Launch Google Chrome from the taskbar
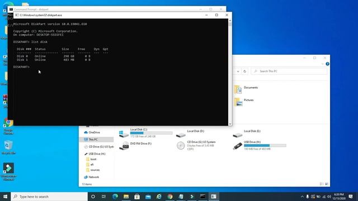Screen dimensions: 358x201 [170, 197]
